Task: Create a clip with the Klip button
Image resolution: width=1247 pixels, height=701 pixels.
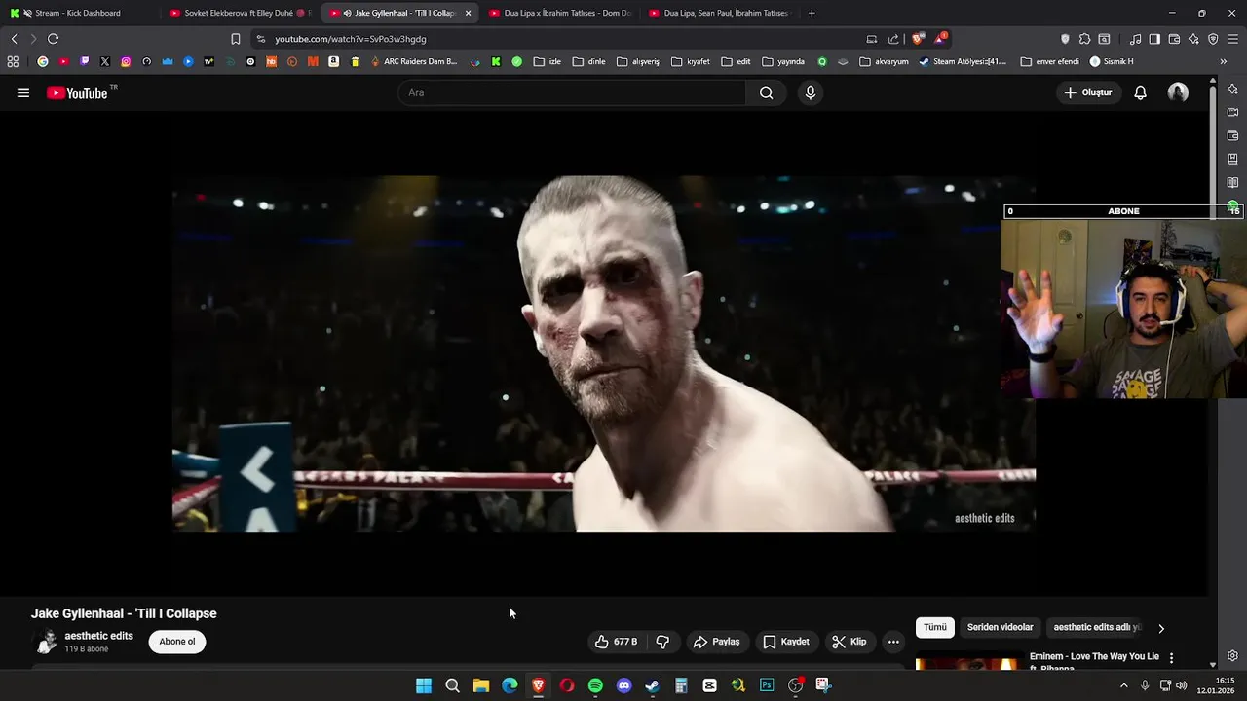Action: 849,642
